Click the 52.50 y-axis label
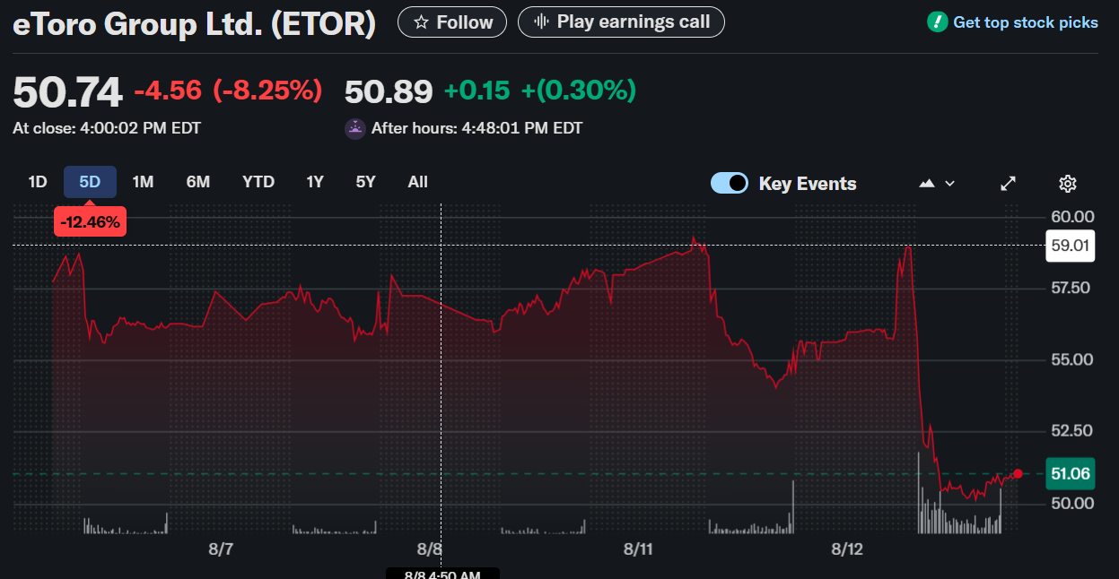The height and width of the screenshot is (579, 1119). (1071, 431)
